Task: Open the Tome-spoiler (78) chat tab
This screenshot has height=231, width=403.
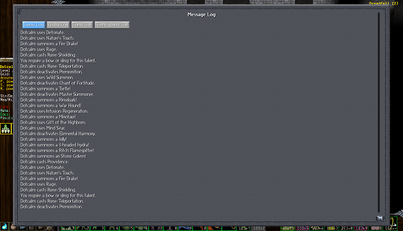Action: tap(112, 25)
